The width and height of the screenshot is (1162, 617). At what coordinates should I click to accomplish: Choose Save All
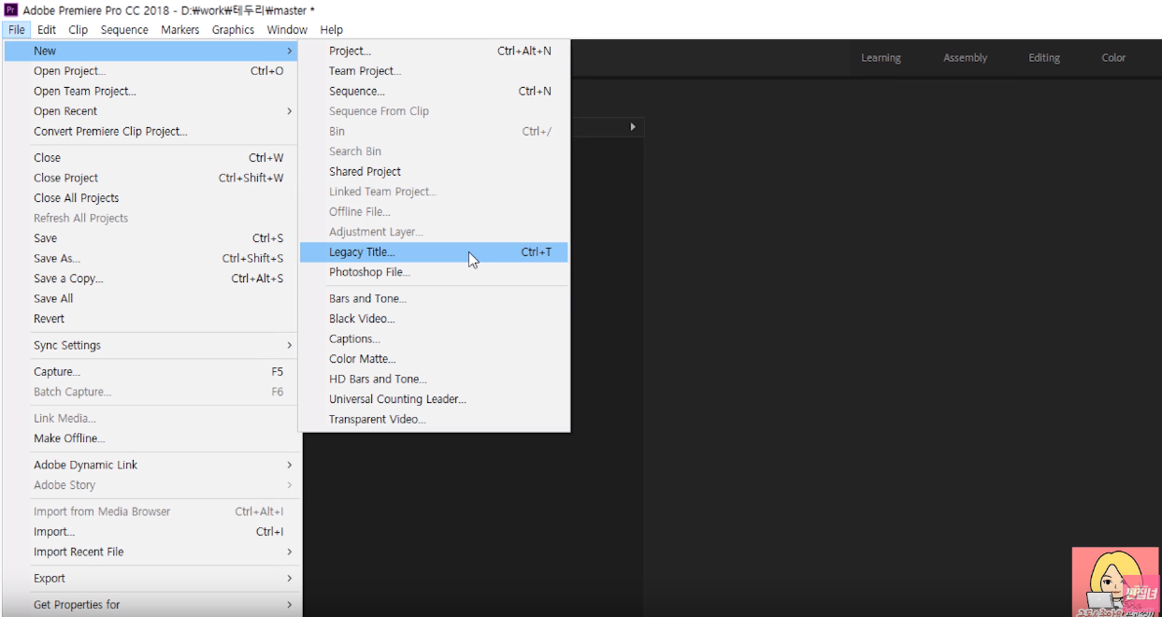[151, 298]
